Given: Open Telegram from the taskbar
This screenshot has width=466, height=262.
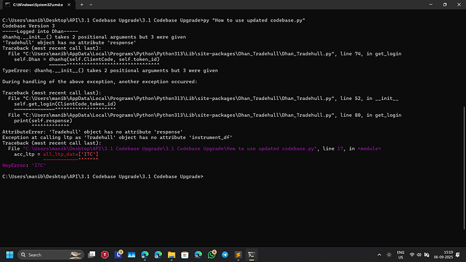Looking at the screenshot, I should click(225, 255).
